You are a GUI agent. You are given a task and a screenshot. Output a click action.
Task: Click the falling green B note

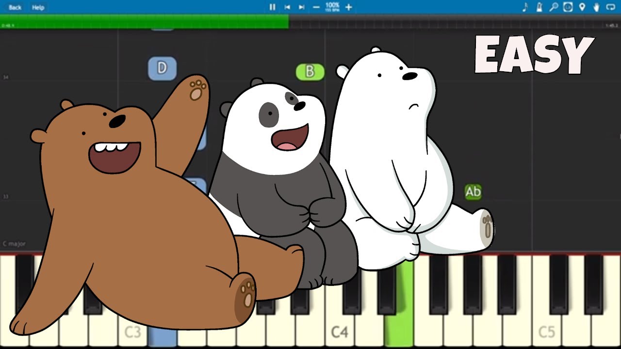310,72
